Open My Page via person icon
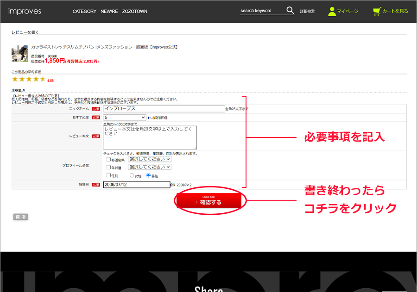 pos(332,11)
